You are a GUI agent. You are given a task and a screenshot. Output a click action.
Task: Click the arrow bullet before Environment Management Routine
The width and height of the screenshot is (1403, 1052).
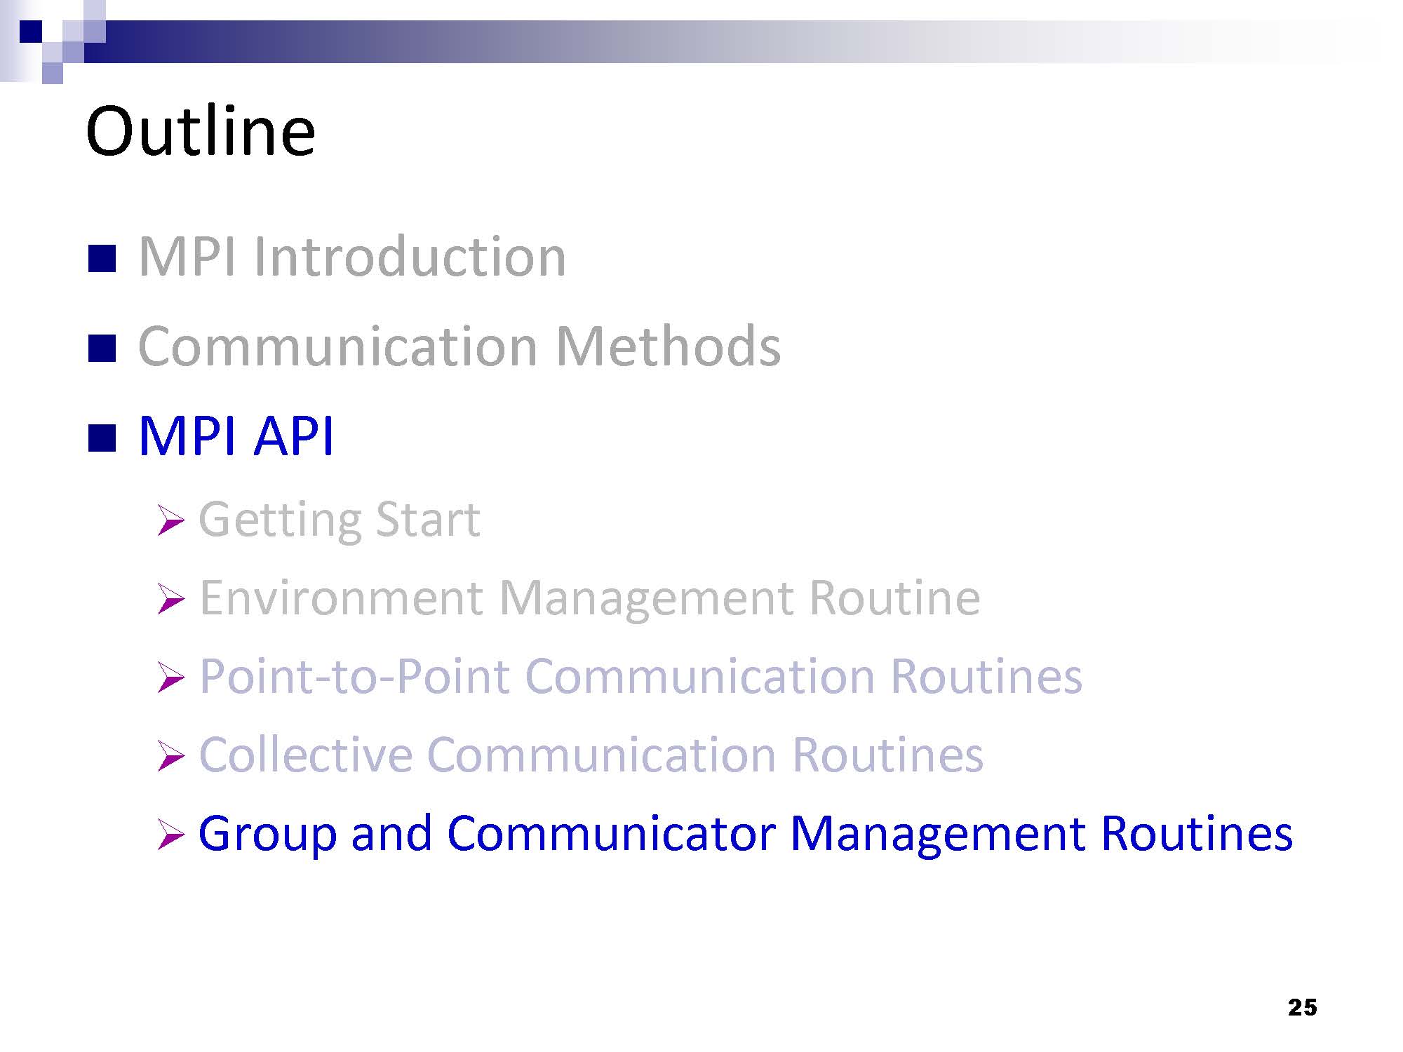(170, 599)
